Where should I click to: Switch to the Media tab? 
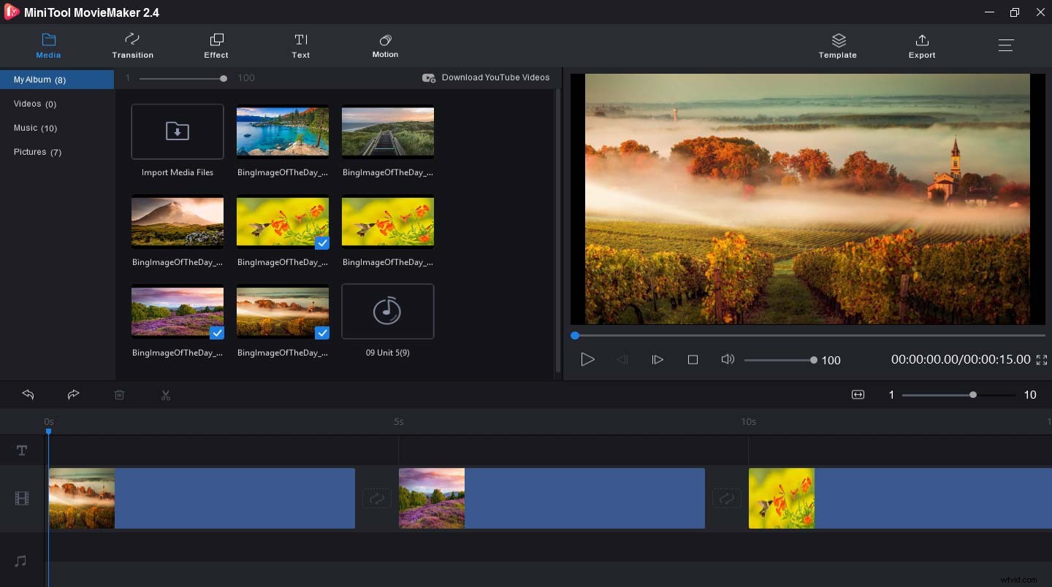[48, 45]
